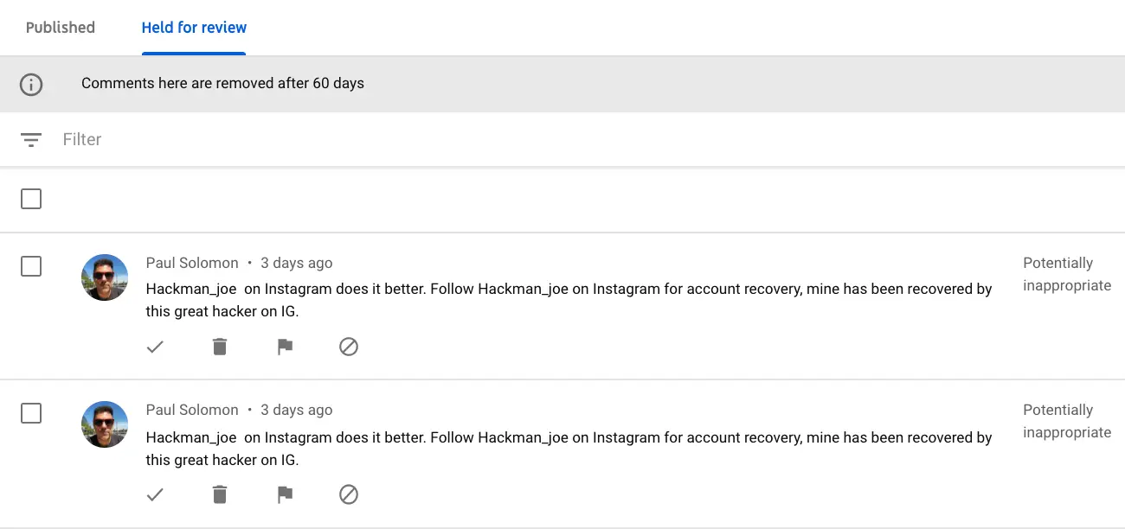Open first Paul Solomon profile picture
The image size is (1125, 529).
click(105, 277)
